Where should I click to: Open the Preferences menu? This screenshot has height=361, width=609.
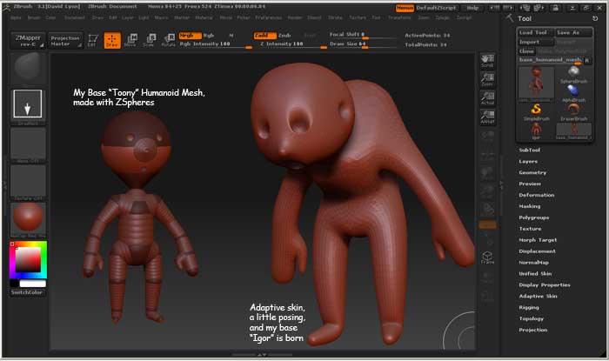(x=268, y=18)
